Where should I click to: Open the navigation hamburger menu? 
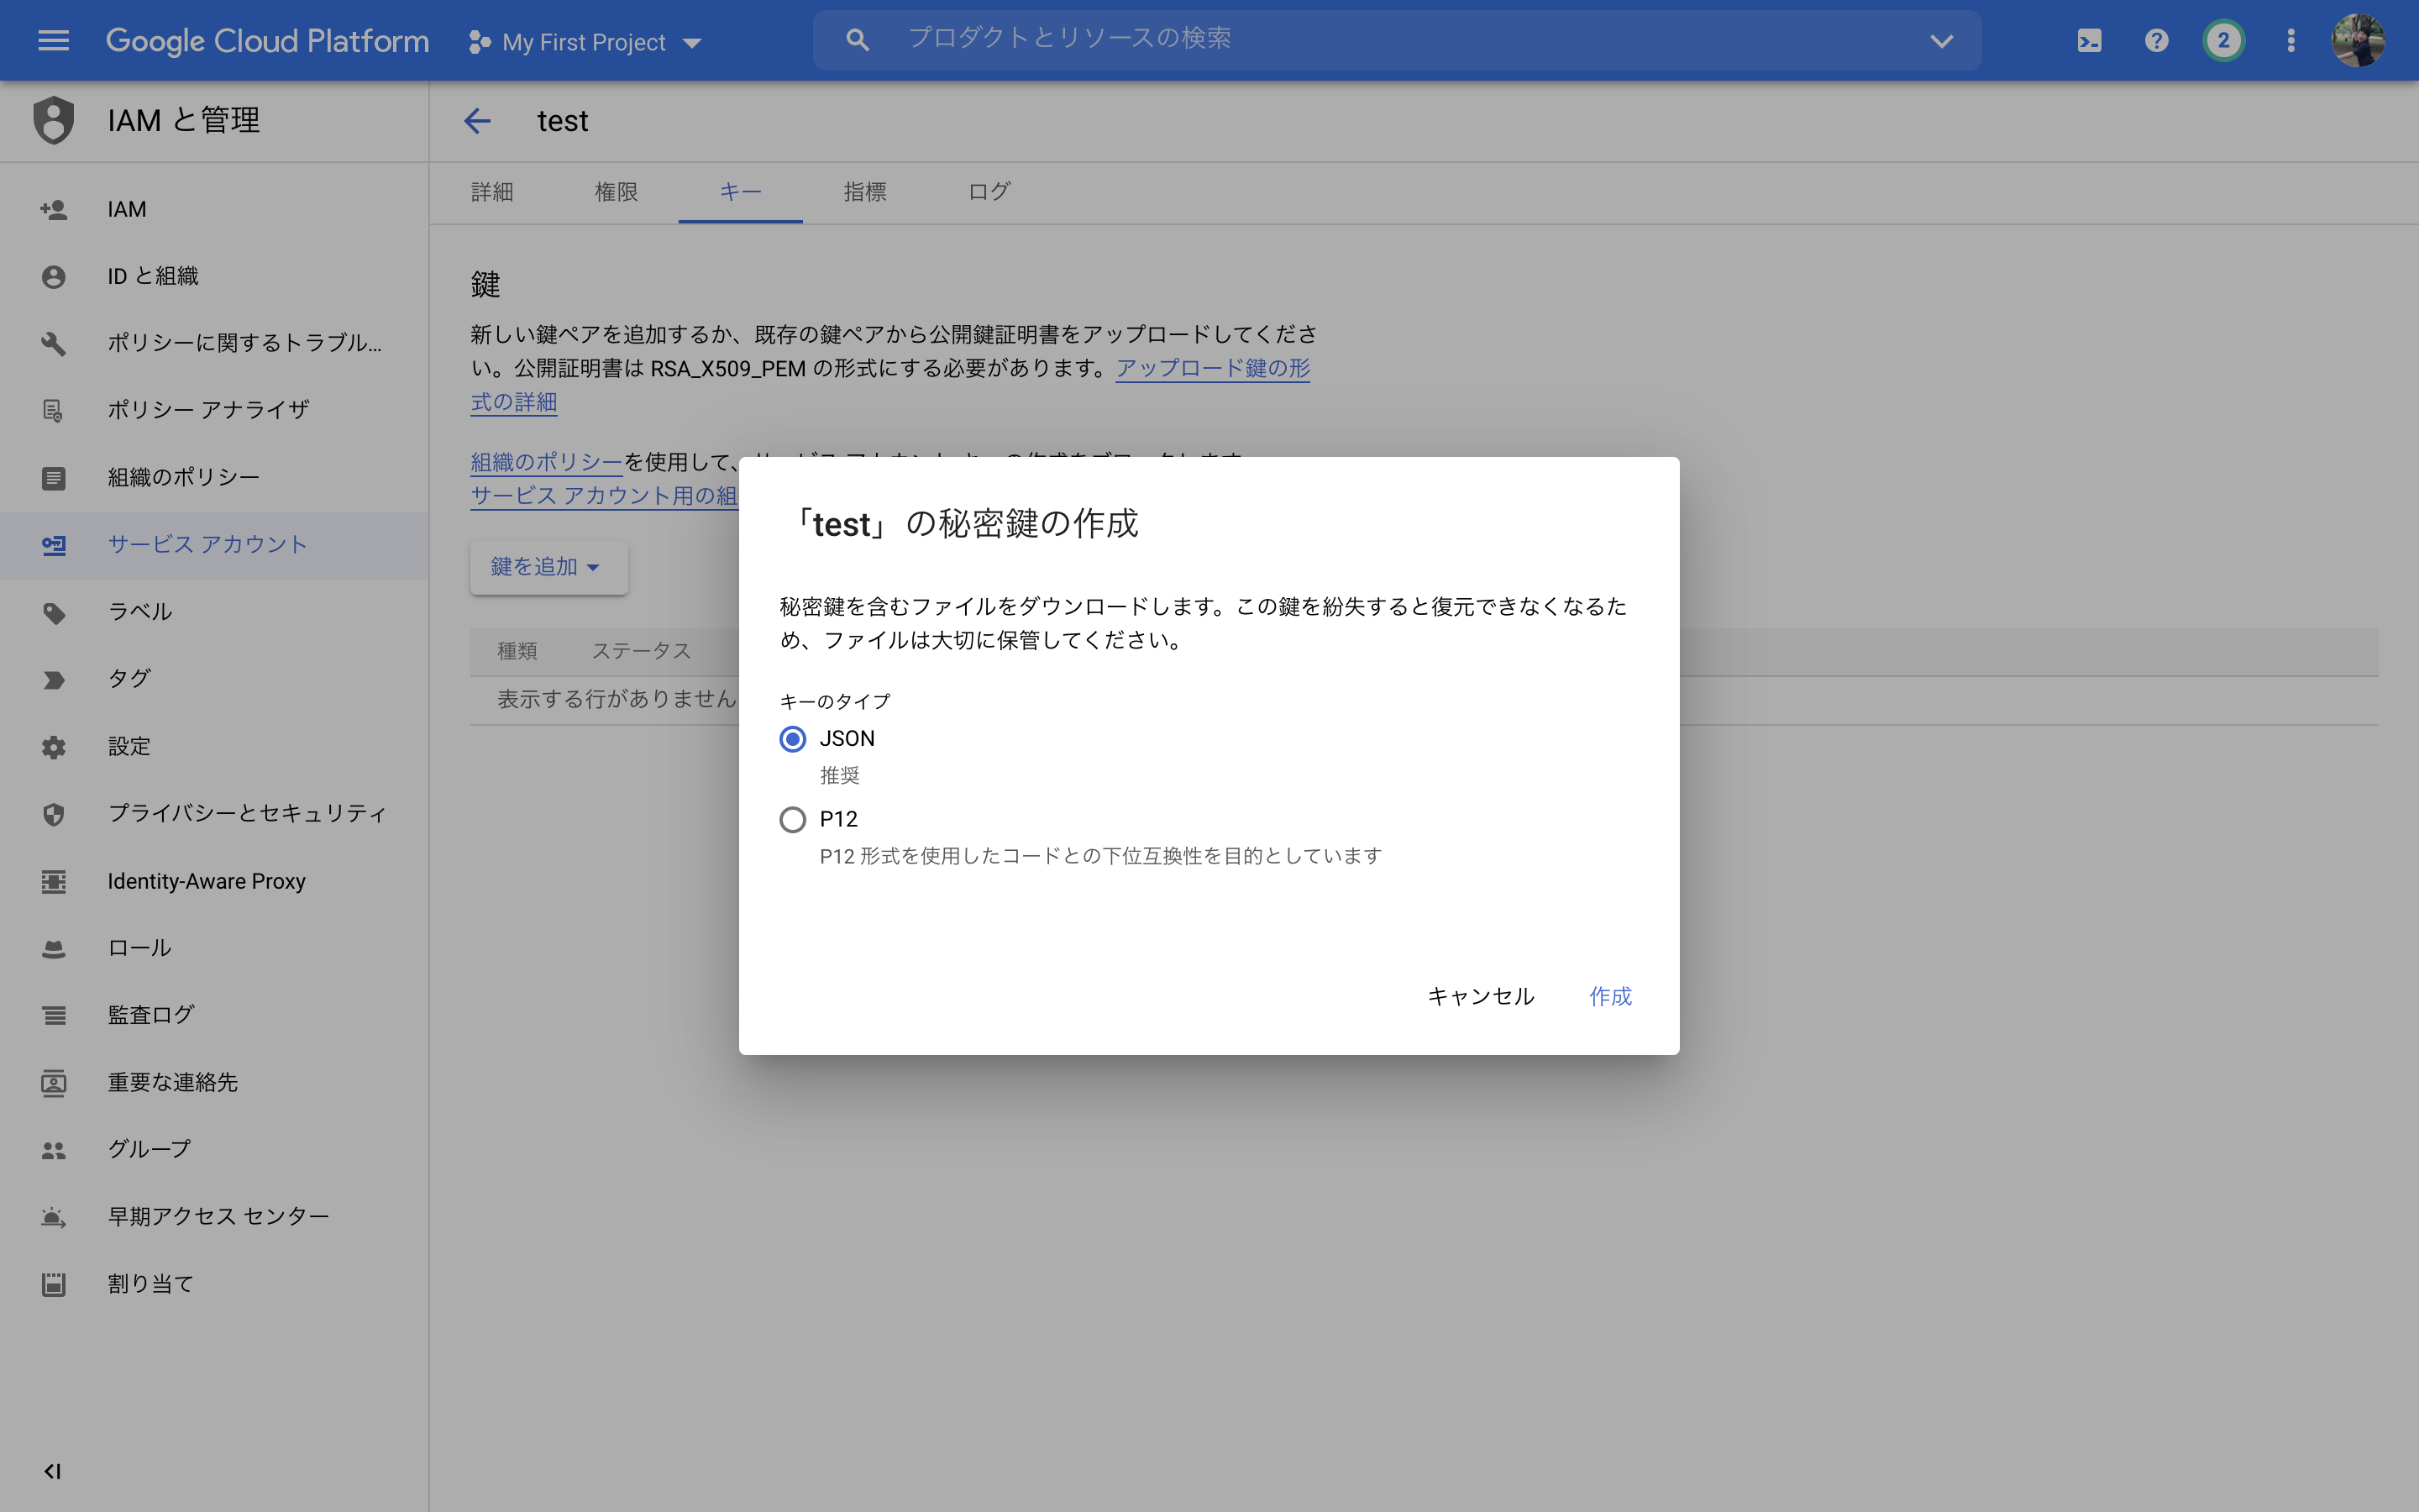[52, 40]
